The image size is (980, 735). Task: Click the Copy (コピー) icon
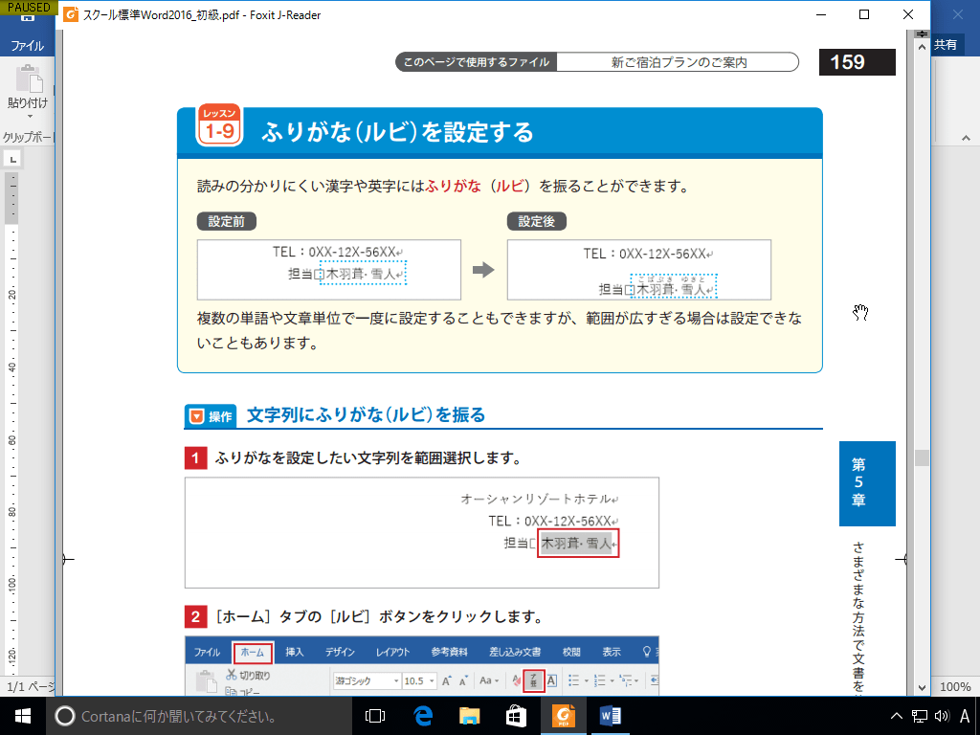pyautogui.click(x=230, y=693)
